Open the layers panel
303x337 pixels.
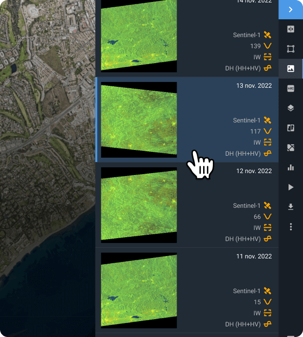pyautogui.click(x=290, y=108)
